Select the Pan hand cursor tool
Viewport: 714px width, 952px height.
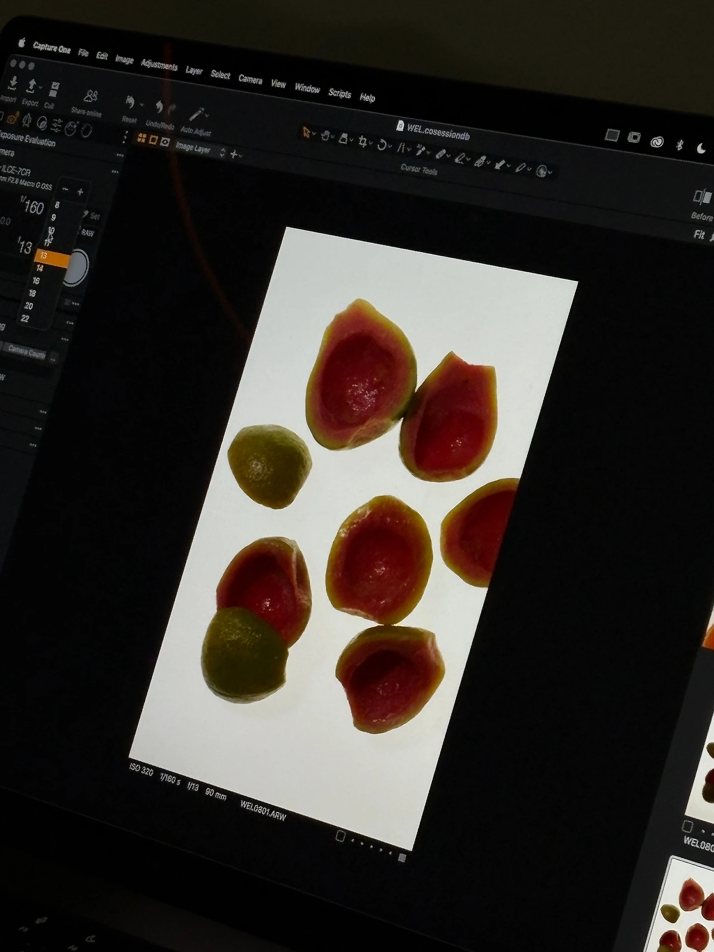pyautogui.click(x=325, y=135)
